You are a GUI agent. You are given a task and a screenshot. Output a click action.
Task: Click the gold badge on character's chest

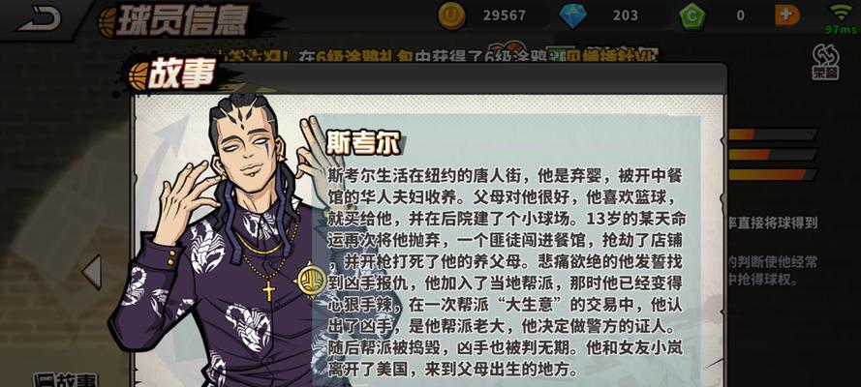[311, 279]
